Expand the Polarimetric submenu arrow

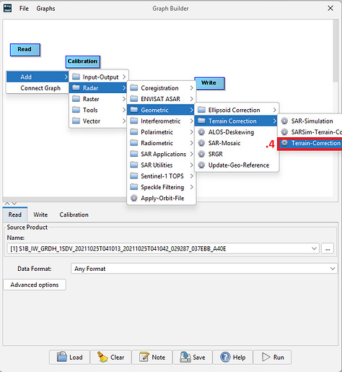point(192,132)
